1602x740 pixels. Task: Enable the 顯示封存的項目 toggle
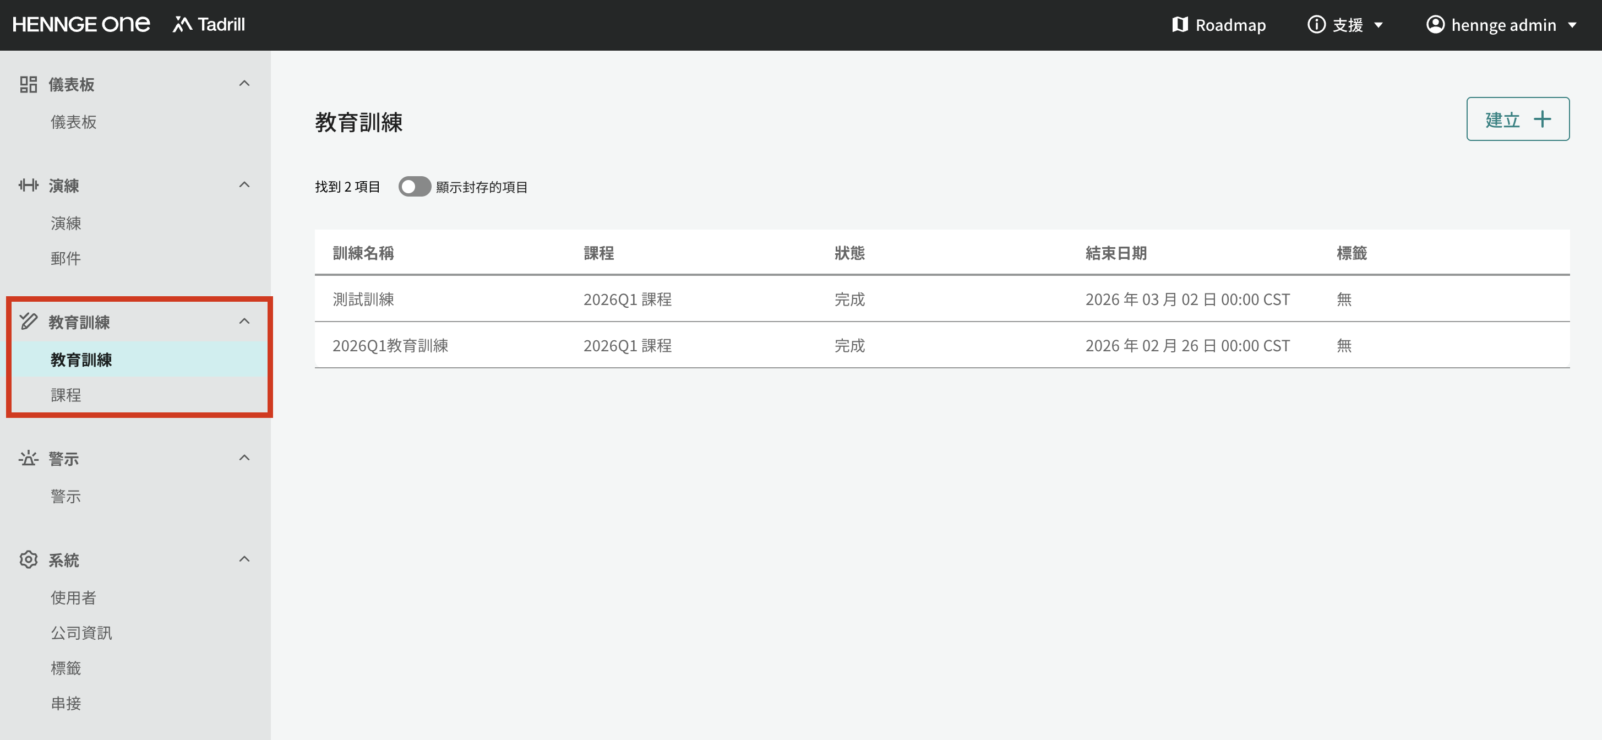click(x=415, y=186)
